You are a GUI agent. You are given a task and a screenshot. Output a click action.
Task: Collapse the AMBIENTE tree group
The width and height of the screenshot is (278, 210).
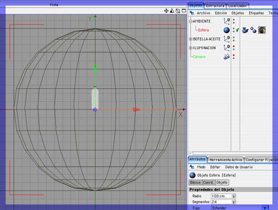tap(191, 21)
